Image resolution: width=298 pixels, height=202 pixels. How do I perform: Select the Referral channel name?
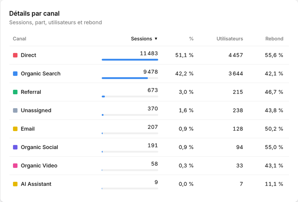(x=31, y=92)
